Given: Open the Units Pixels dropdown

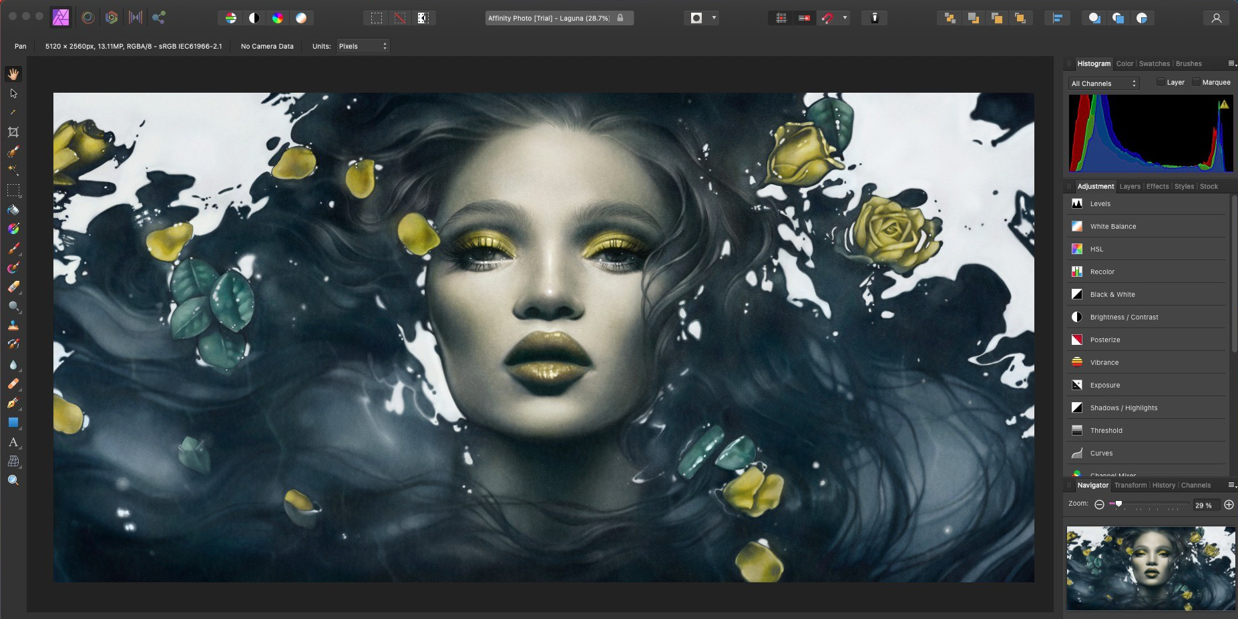Looking at the screenshot, I should click(363, 46).
